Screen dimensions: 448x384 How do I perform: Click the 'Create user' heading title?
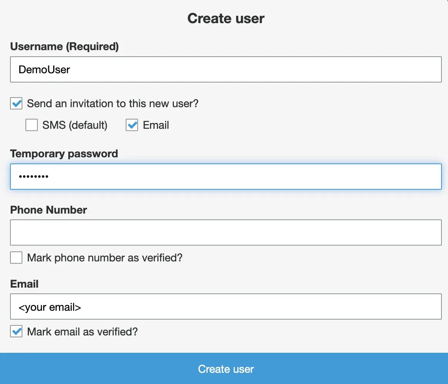pyautogui.click(x=226, y=19)
